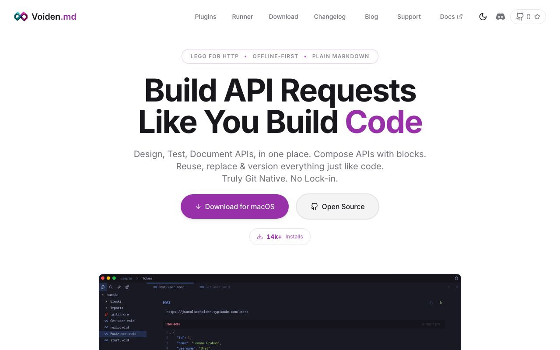Click the Voiden.md logo

coord(45,17)
